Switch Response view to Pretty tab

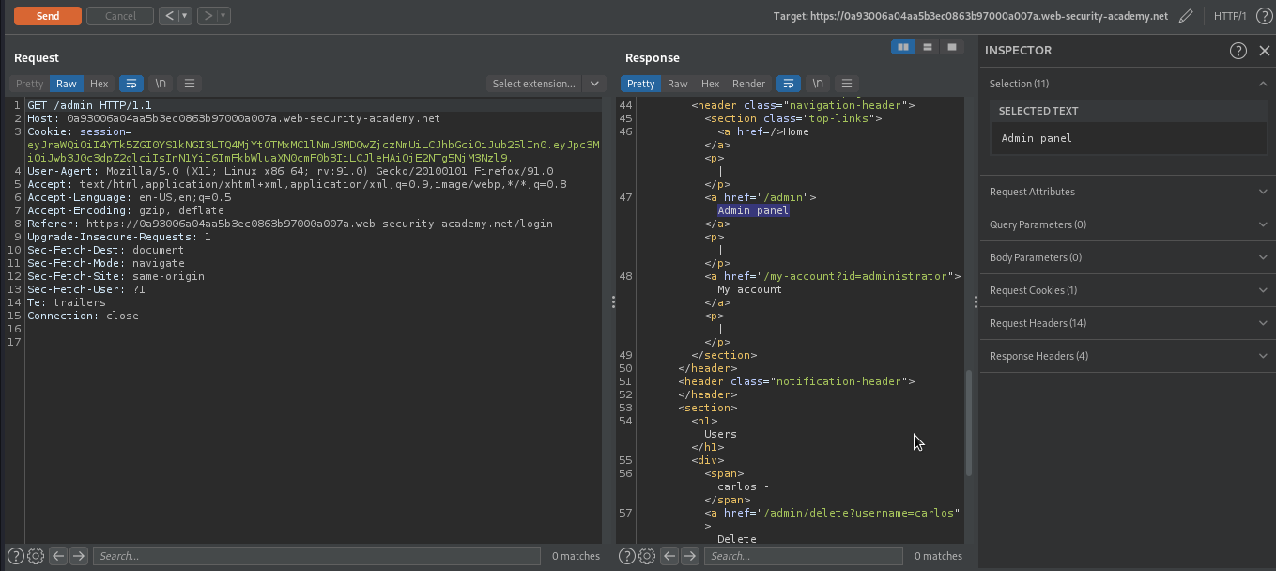[x=640, y=84]
